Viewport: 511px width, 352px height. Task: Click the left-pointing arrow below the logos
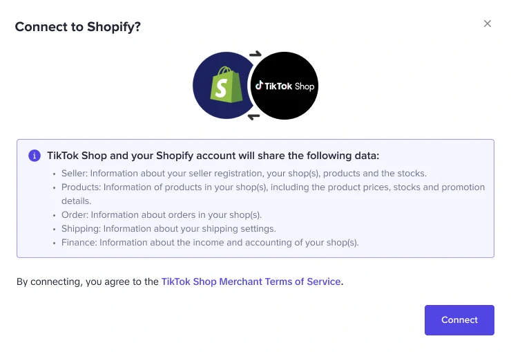[253, 116]
